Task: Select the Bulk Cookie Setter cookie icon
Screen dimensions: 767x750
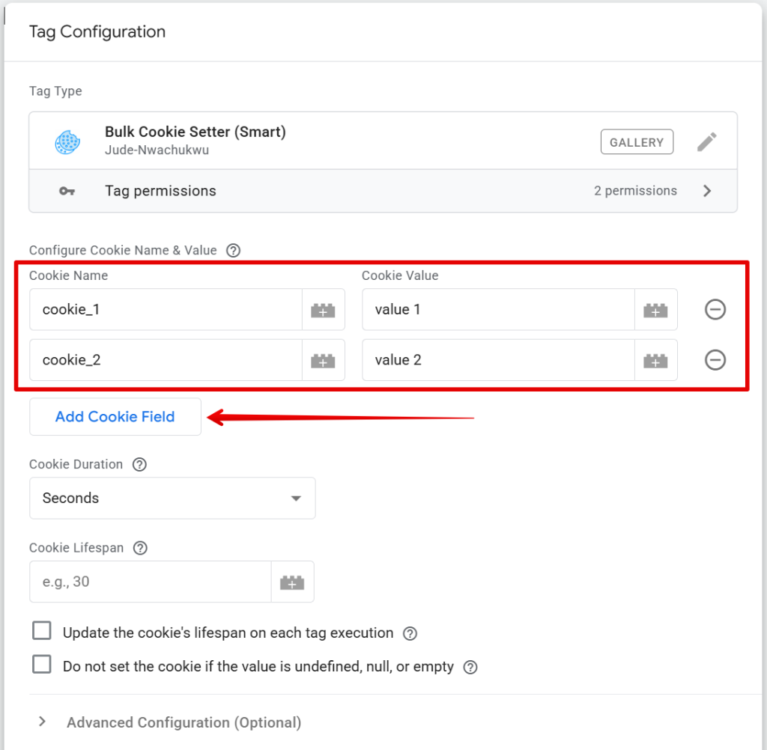Action: click(x=68, y=142)
